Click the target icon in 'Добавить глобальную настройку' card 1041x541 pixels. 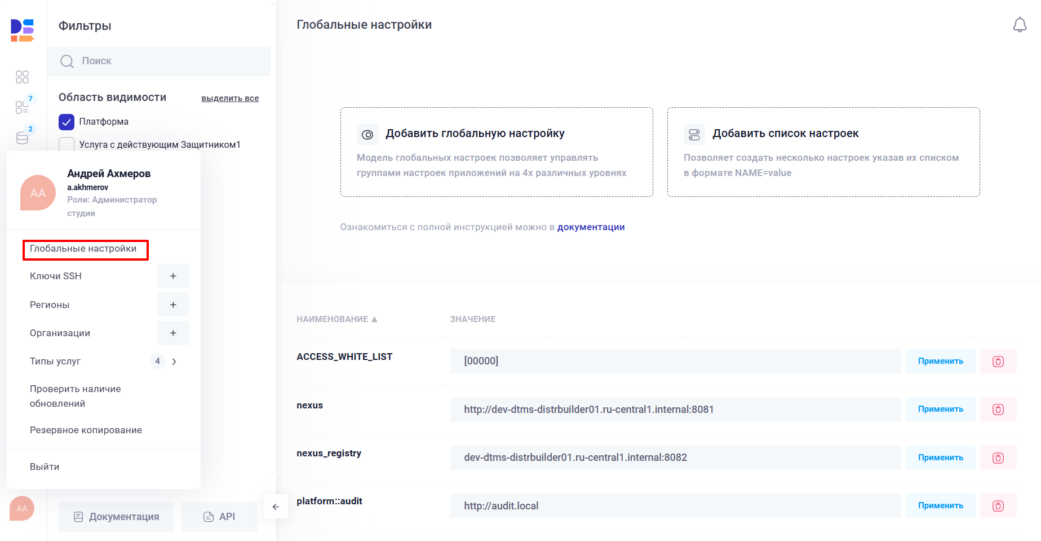367,134
